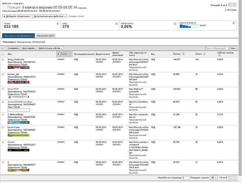Click Поиск button next to search field
Viewport: 242px width, 183px height.
click(233, 48)
